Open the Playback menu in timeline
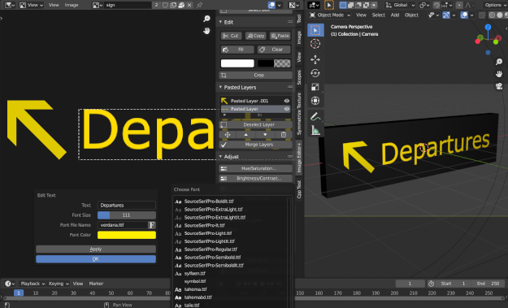508x308 pixels. 32,284
